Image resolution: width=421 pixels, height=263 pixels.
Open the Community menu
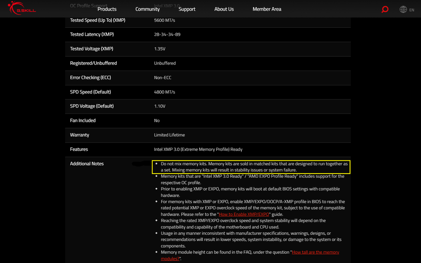(147, 9)
